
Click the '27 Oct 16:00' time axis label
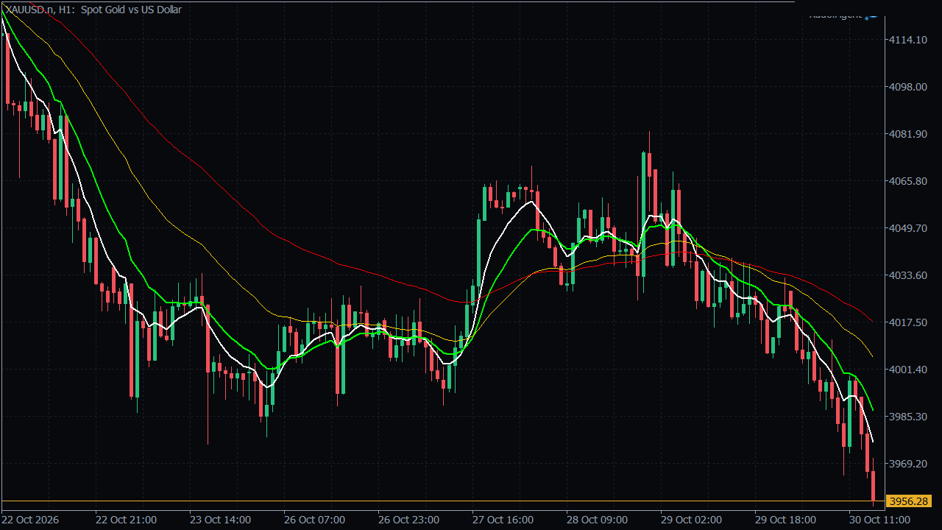point(503,520)
